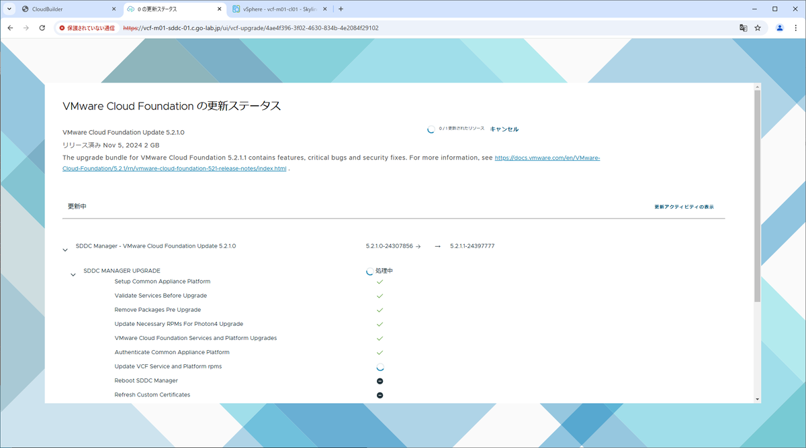The image size is (806, 448).
Task: Click source version 5.2.1.0-24307856
Action: pyautogui.click(x=389, y=246)
